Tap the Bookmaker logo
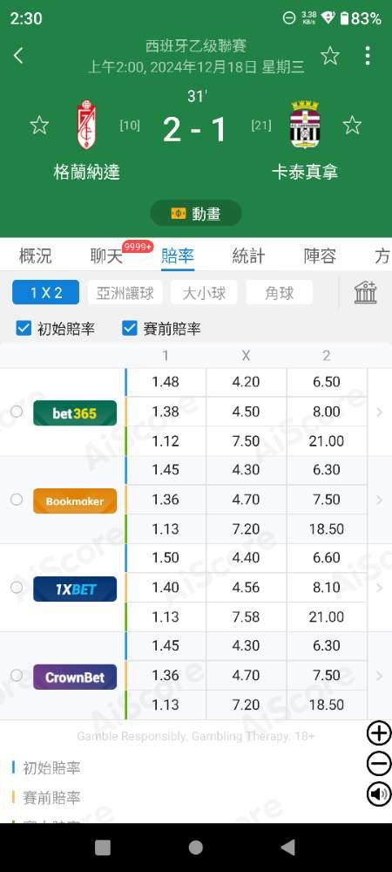392x872 pixels. [75, 501]
